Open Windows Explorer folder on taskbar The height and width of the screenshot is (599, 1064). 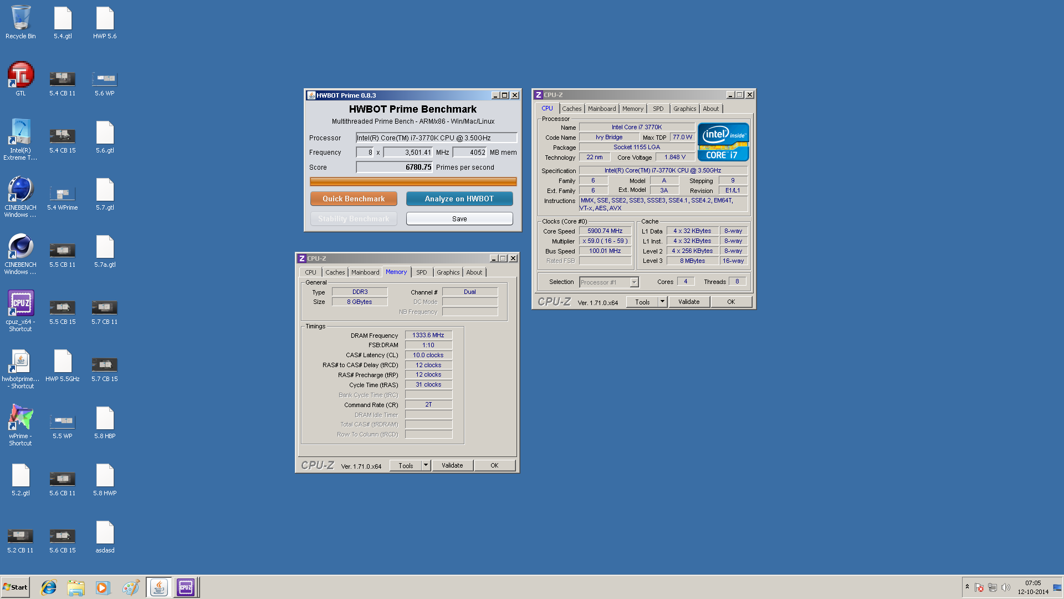tap(76, 587)
